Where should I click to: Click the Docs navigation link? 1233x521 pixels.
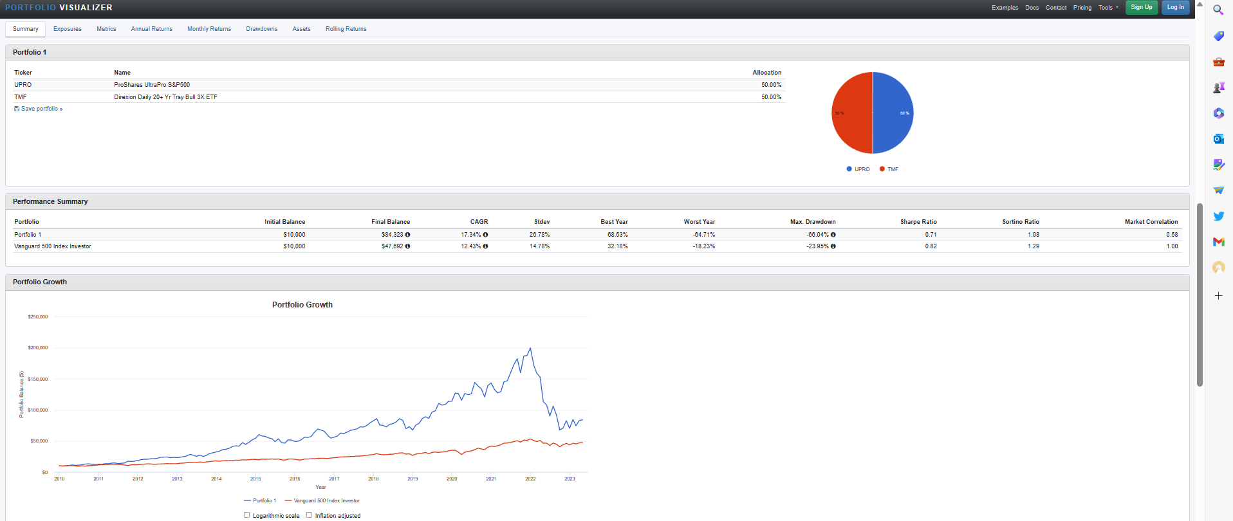[1032, 8]
